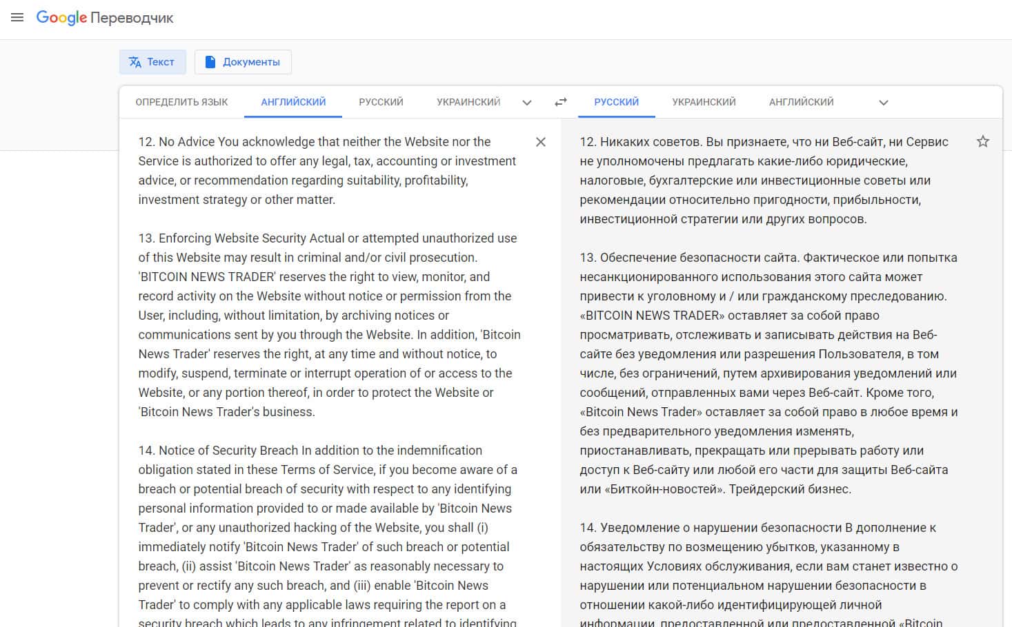Save translation with the star icon

(x=983, y=141)
